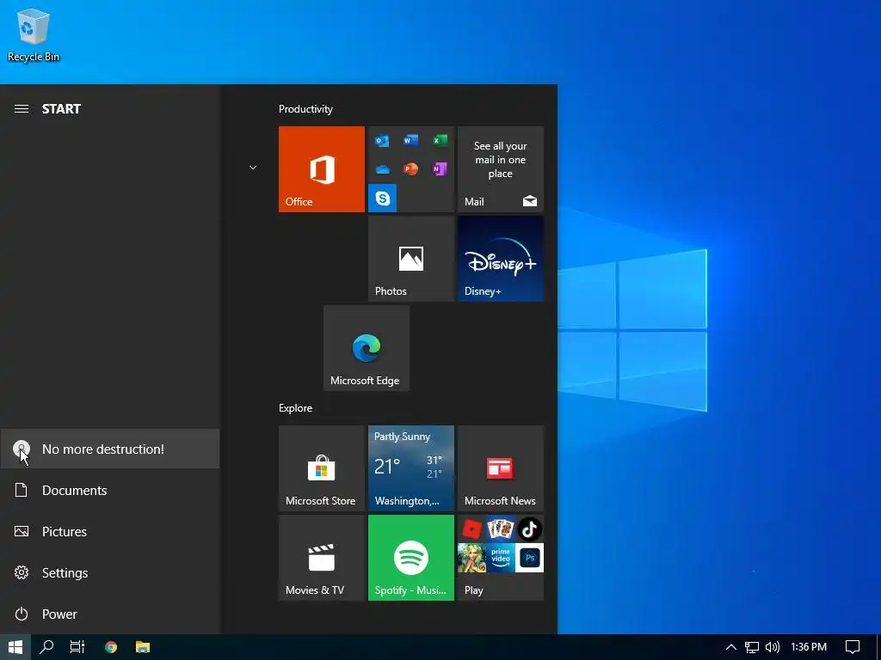The image size is (881, 660).
Task: Open the Photos tile
Action: click(410, 259)
